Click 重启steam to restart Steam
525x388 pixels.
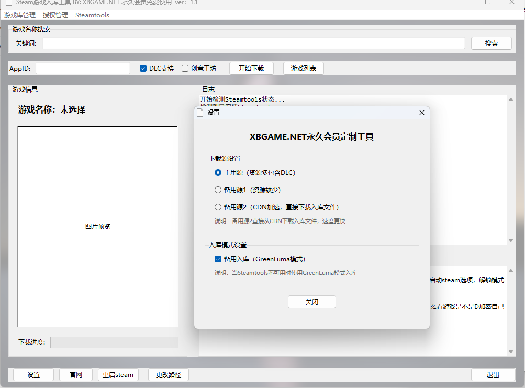point(118,374)
